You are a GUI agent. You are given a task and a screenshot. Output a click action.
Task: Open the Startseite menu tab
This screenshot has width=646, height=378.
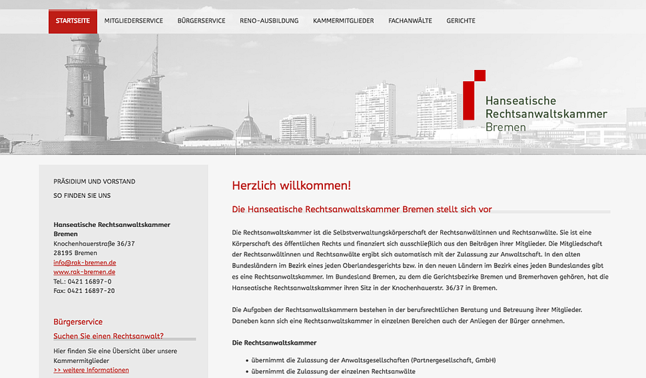pos(73,21)
